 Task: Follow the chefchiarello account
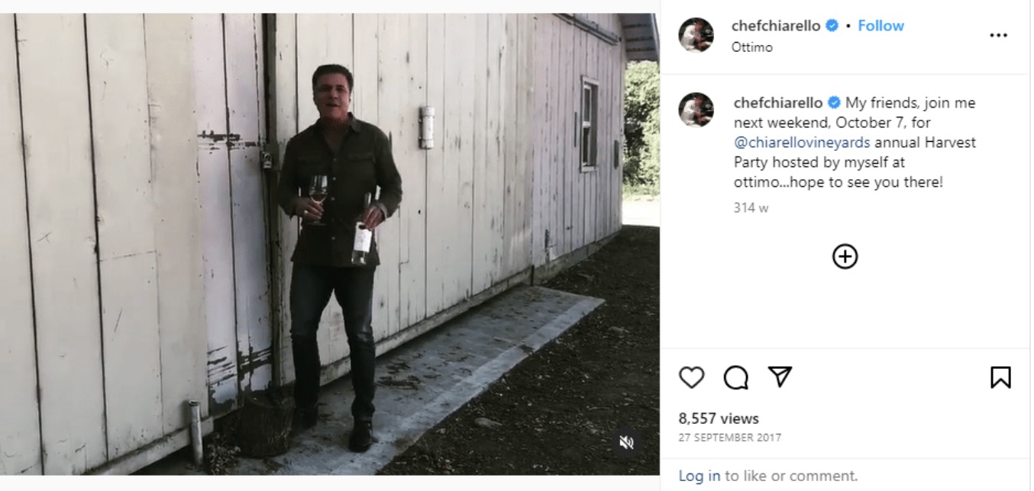coord(881,26)
